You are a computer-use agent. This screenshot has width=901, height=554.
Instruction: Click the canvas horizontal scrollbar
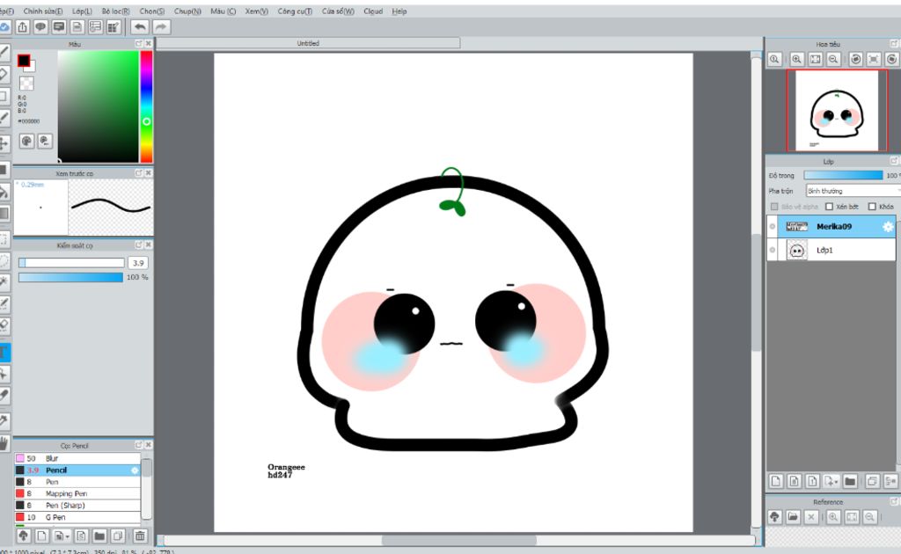click(458, 540)
